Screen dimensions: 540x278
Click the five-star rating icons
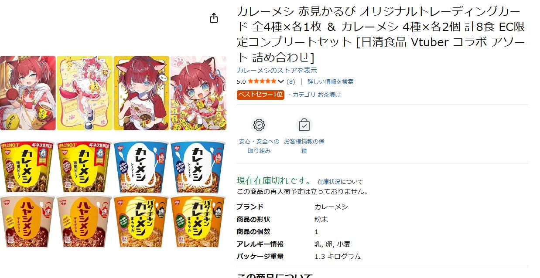[262, 81]
